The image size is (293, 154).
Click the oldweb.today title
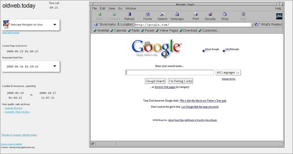19,6
